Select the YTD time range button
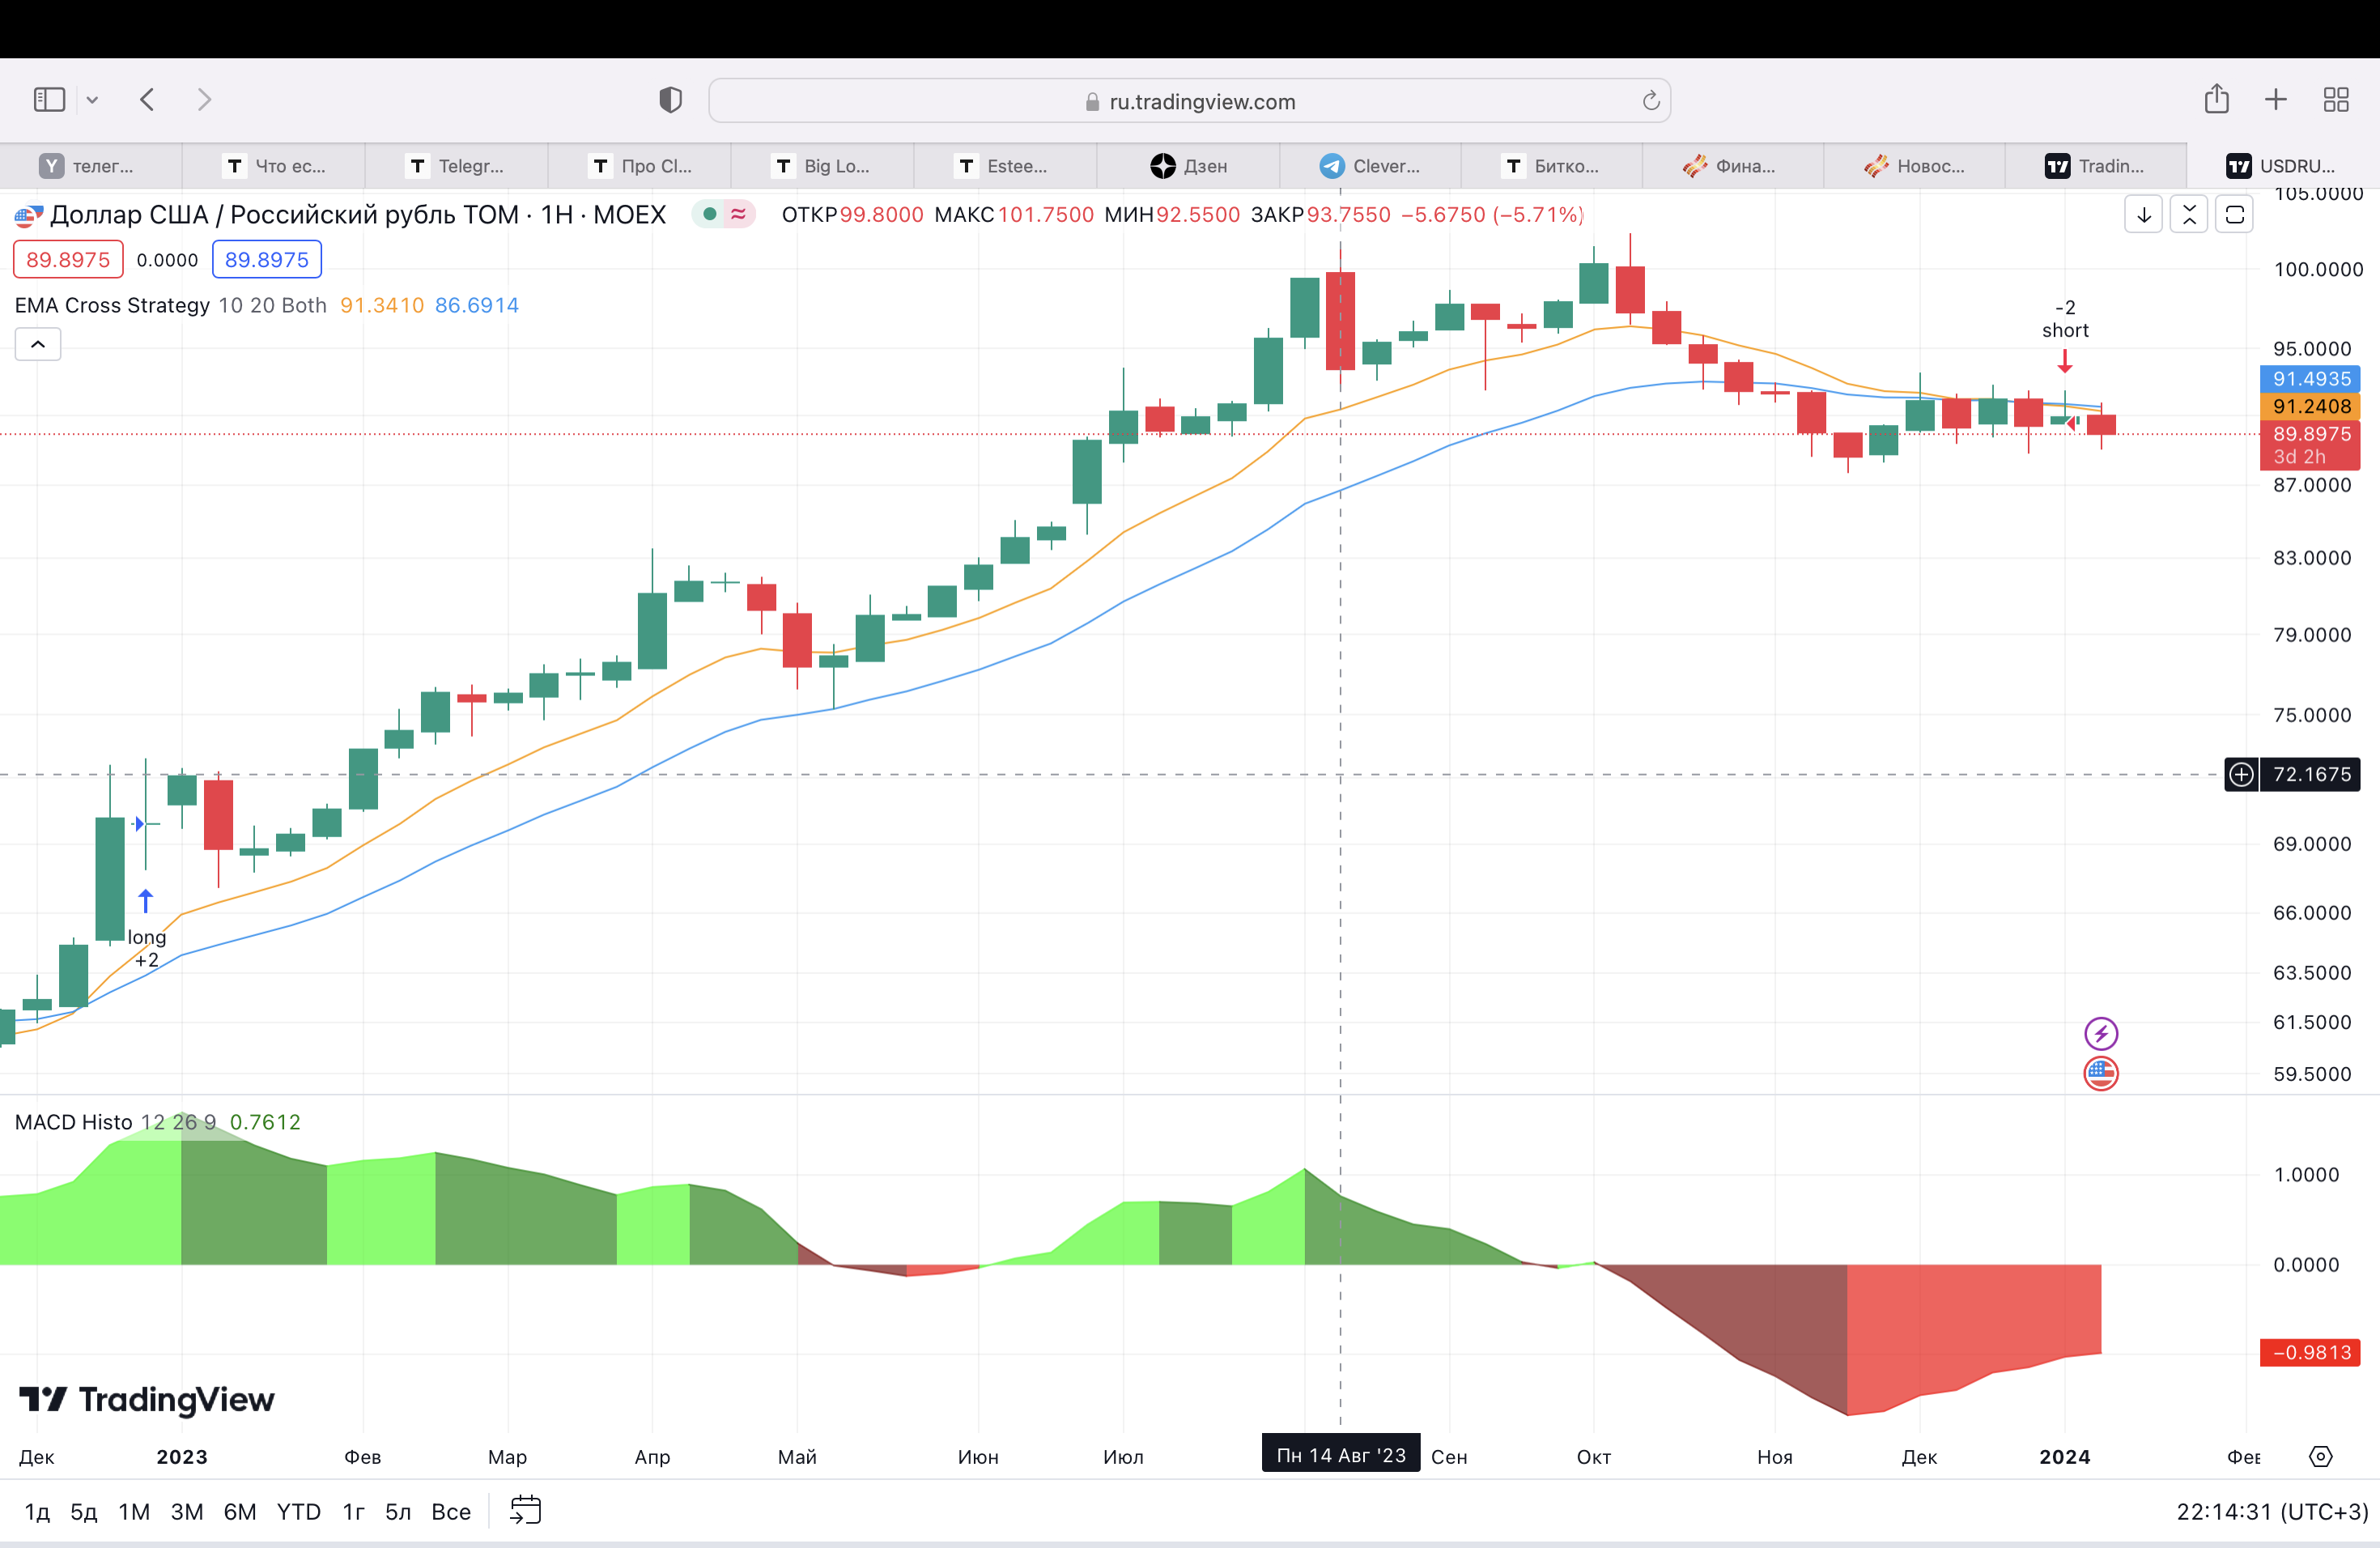 click(298, 1511)
